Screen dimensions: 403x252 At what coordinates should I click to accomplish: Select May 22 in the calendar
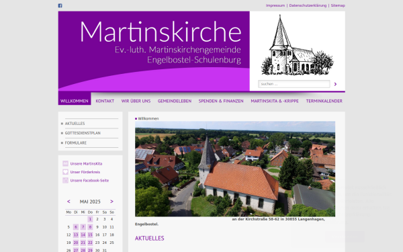pos(90,243)
